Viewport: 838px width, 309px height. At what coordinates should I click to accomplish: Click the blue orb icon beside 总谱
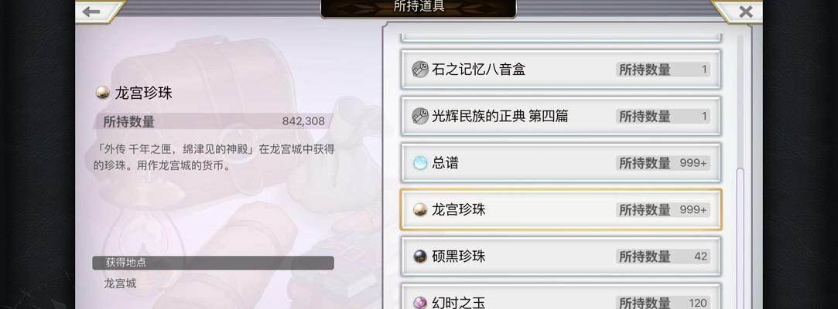click(x=420, y=163)
